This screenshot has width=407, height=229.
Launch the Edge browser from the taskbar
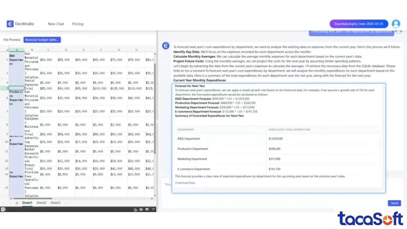pyautogui.click(x=141, y=210)
